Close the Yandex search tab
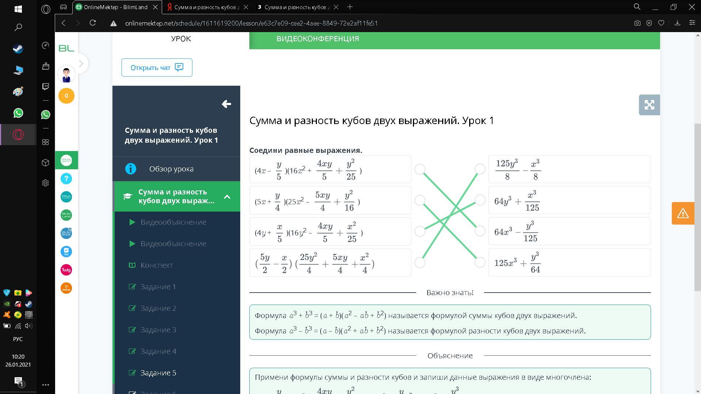Screen dimensions: 701x394 pyautogui.click(x=246, y=7)
